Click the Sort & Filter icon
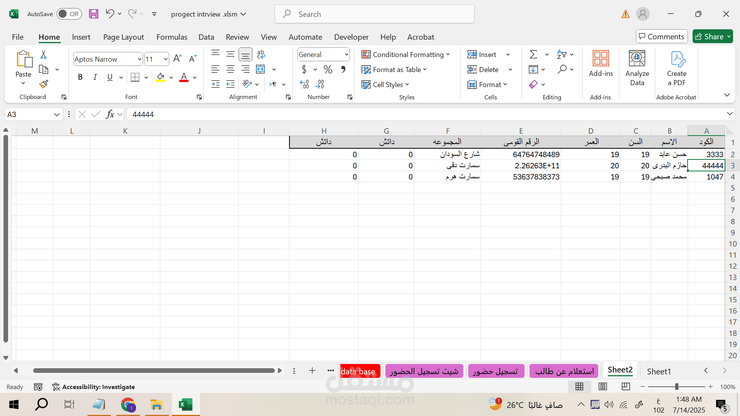Viewport: 740px width, 416px height. click(x=562, y=54)
